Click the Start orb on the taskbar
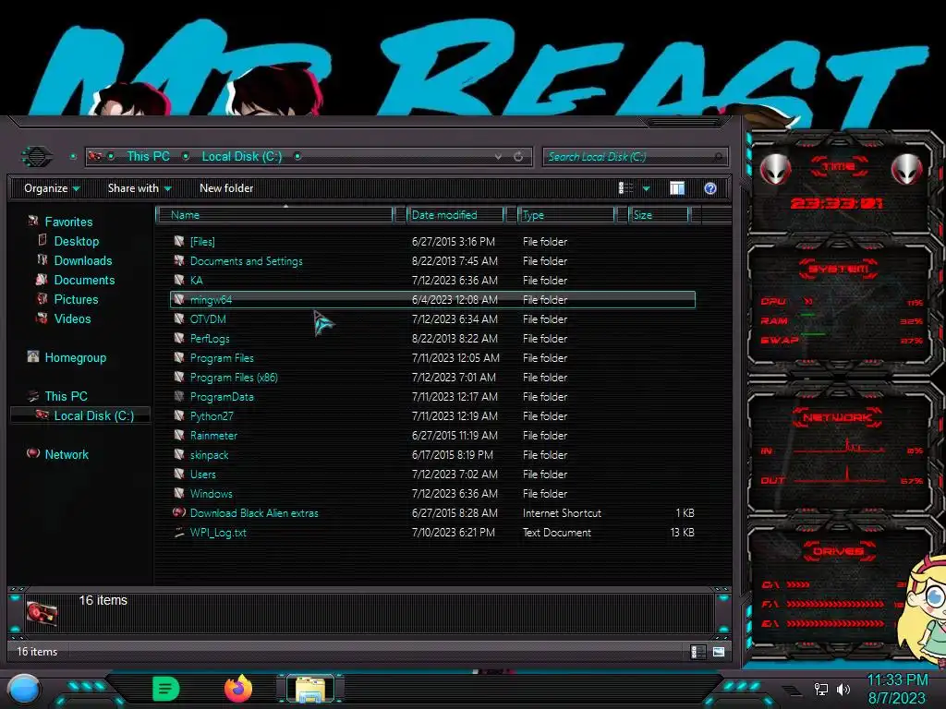 pyautogui.click(x=24, y=689)
